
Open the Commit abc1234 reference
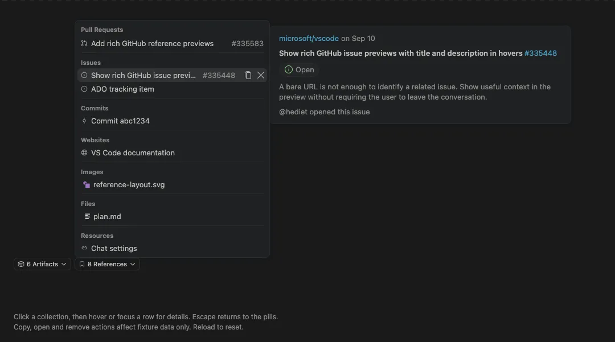point(172,121)
